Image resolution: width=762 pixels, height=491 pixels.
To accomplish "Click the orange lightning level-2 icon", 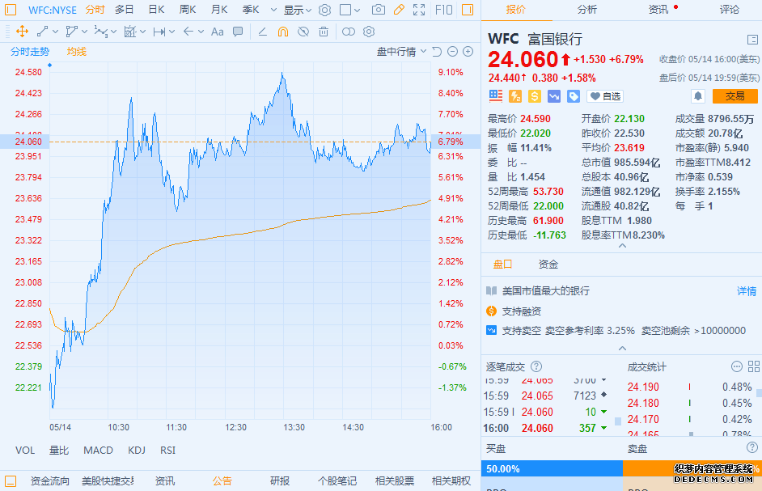I will click(515, 96).
